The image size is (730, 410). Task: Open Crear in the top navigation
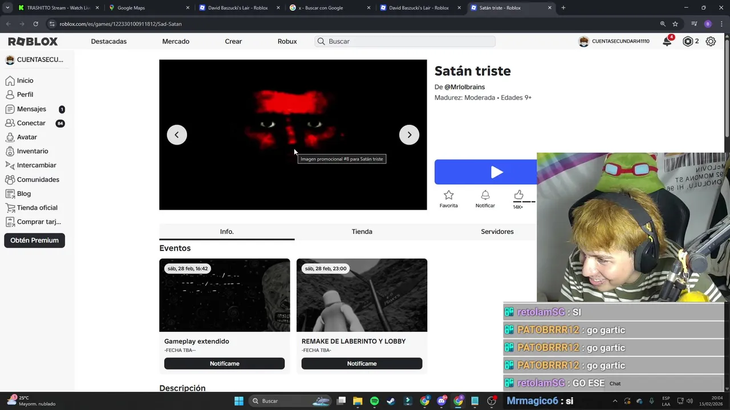click(233, 42)
